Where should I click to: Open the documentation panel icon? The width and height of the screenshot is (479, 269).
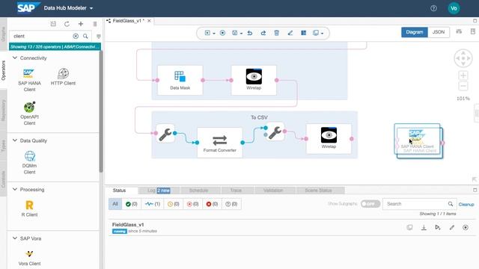click(473, 31)
